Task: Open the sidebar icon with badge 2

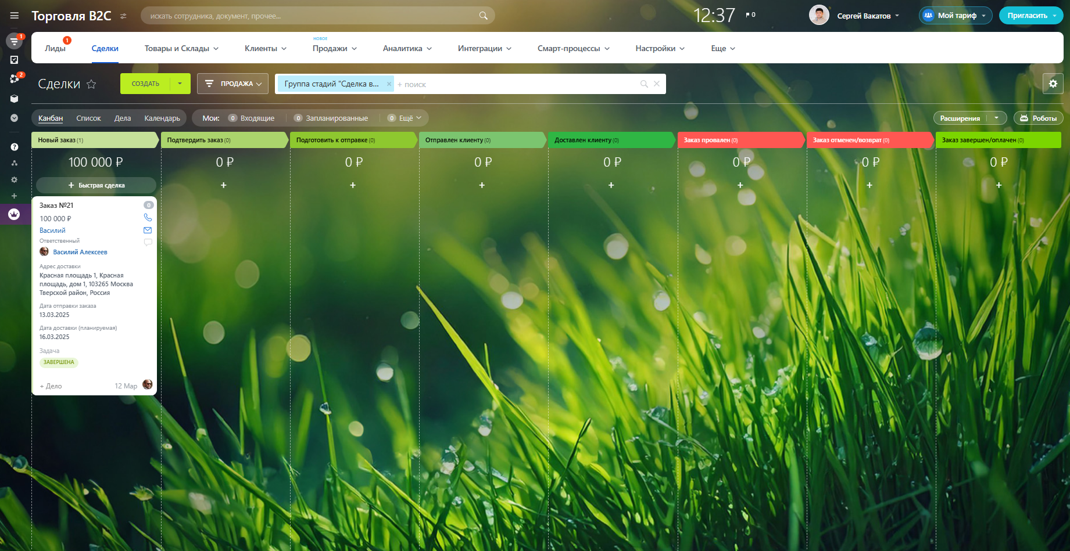Action: pos(15,78)
